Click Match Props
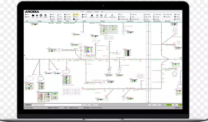This screenshot has height=122, width=208. point(157,15)
